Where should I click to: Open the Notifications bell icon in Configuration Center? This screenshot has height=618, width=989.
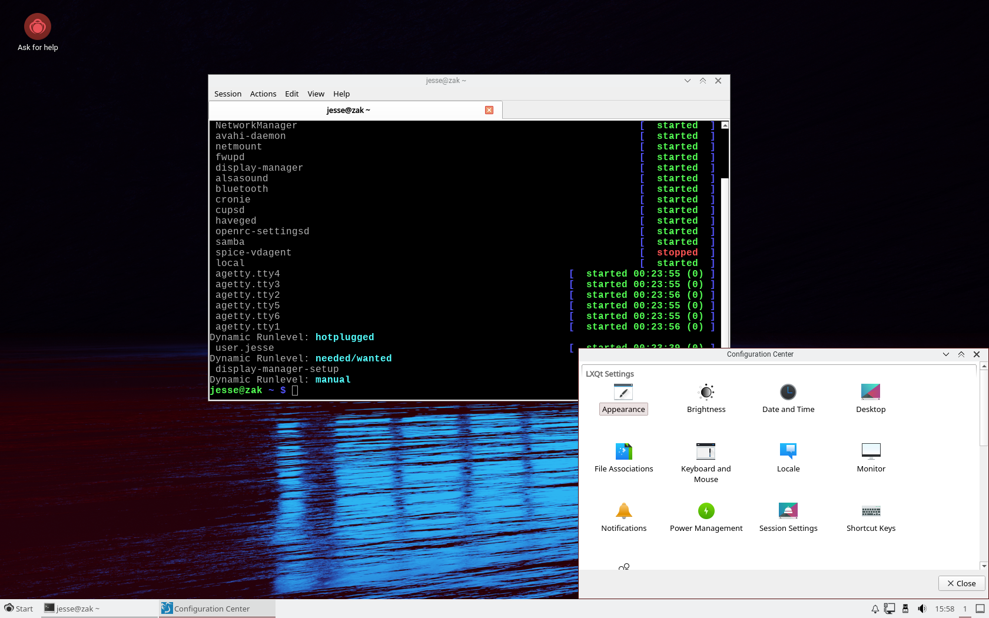click(623, 511)
